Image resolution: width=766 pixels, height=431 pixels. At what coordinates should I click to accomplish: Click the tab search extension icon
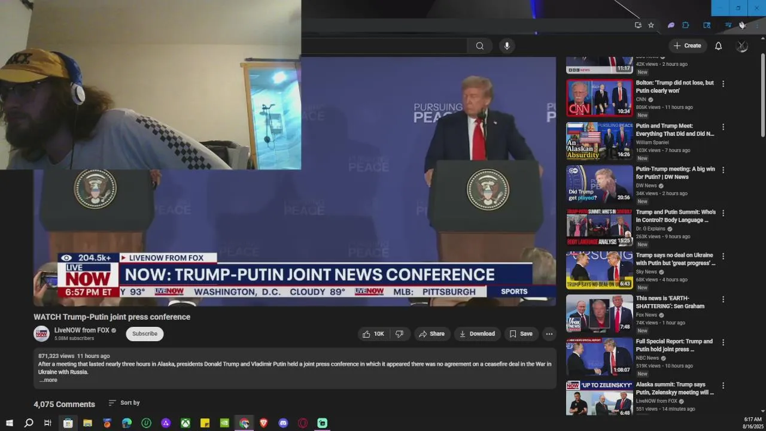click(x=707, y=25)
